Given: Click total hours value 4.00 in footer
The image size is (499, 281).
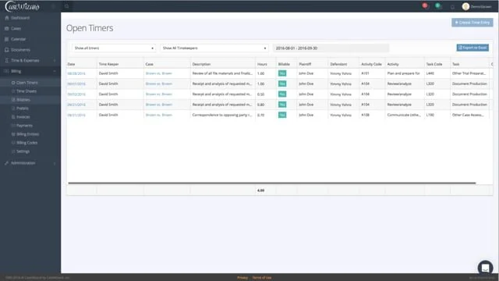Looking at the screenshot, I should pos(260,190).
